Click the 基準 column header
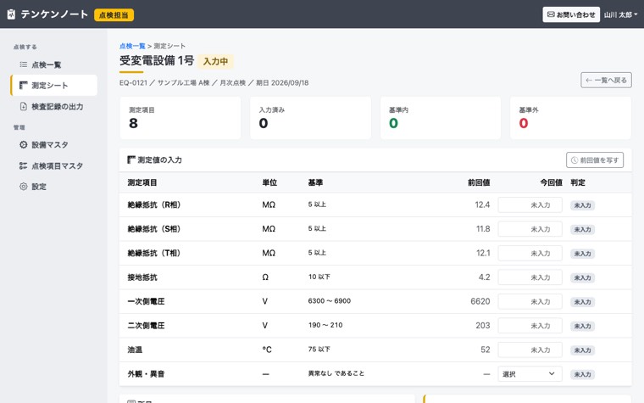This screenshot has height=403, width=644. pyautogui.click(x=315, y=182)
